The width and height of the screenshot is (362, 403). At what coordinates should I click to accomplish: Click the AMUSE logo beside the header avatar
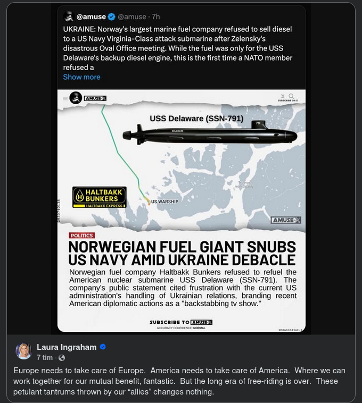(95, 98)
